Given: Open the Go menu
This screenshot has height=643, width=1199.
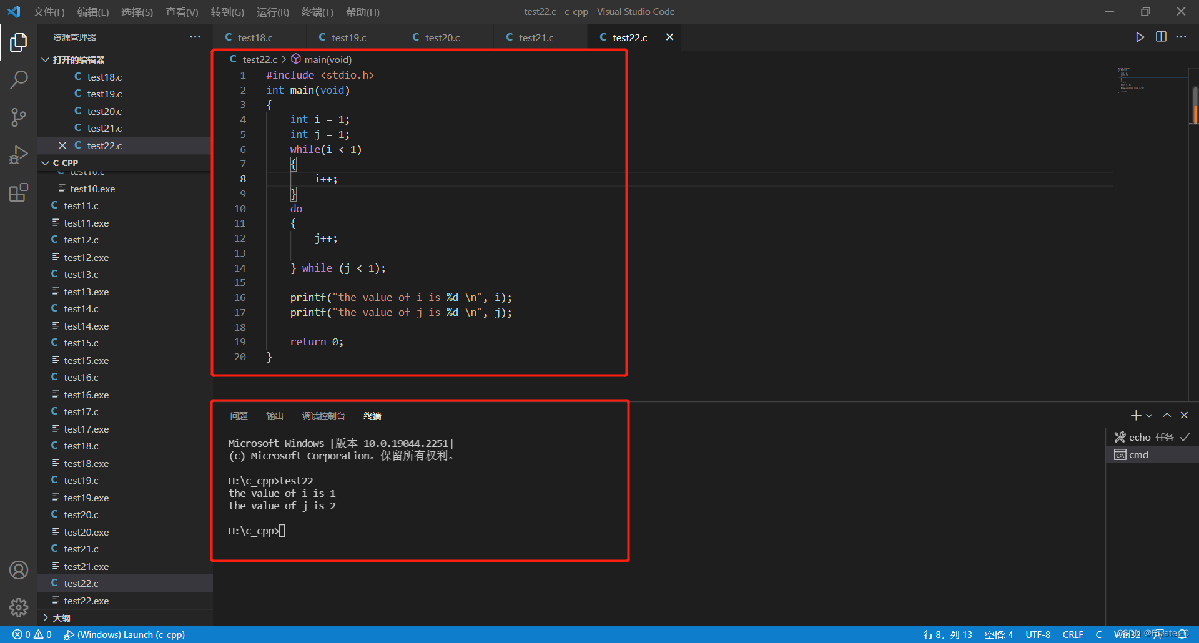Looking at the screenshot, I should 227,12.
